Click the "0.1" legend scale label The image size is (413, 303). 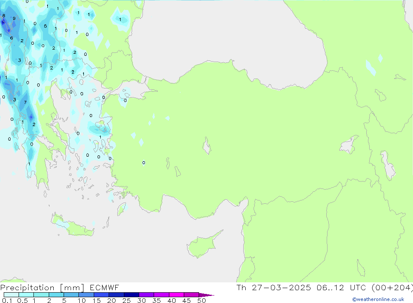[7, 301]
